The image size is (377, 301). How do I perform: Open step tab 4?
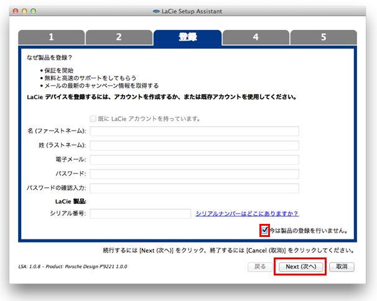click(256, 37)
